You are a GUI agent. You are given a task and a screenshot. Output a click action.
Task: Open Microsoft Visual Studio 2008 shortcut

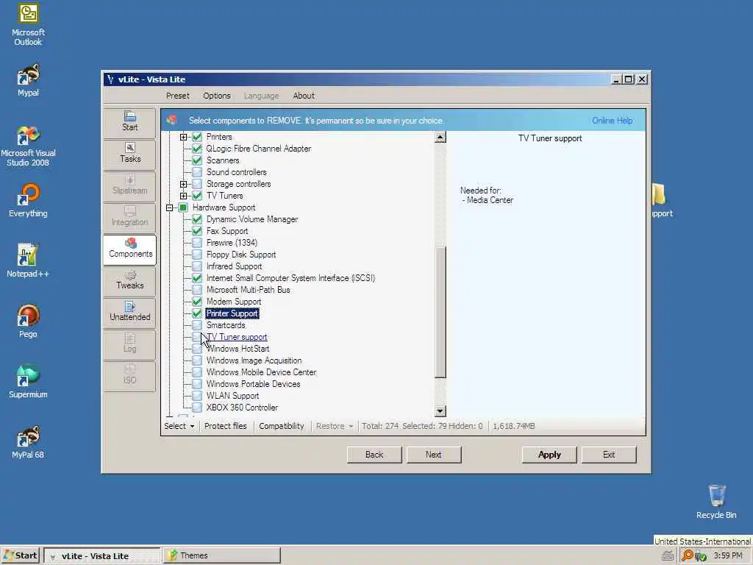28,146
